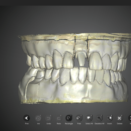Image resolution: width=131 pixels, height=131 pixels.
Task: Click the Invert selection icon
Action: 109,118
